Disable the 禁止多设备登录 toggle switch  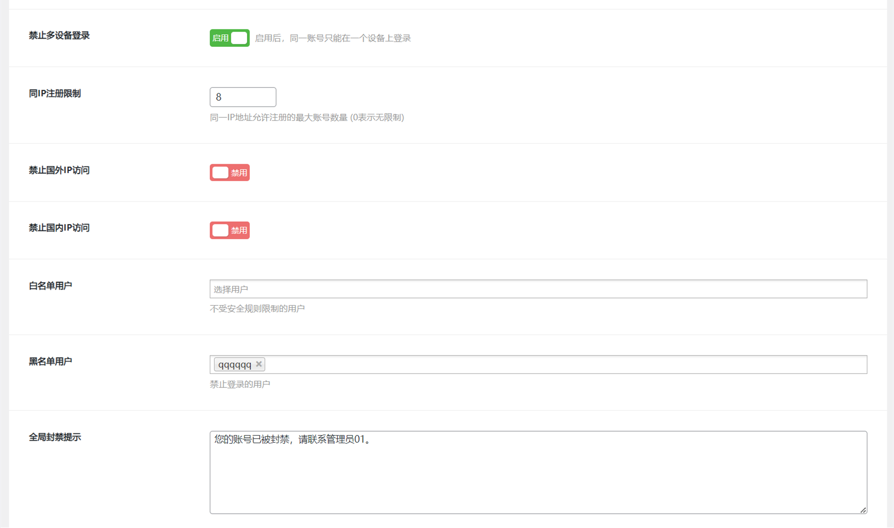(x=229, y=38)
